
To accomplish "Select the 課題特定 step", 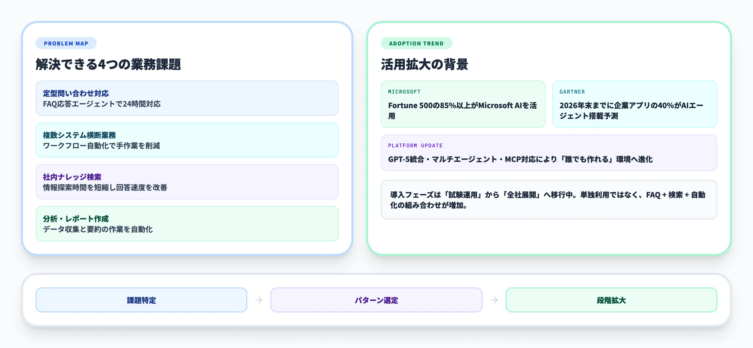I will pyautogui.click(x=141, y=300).
